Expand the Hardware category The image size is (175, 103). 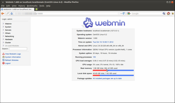3,39
